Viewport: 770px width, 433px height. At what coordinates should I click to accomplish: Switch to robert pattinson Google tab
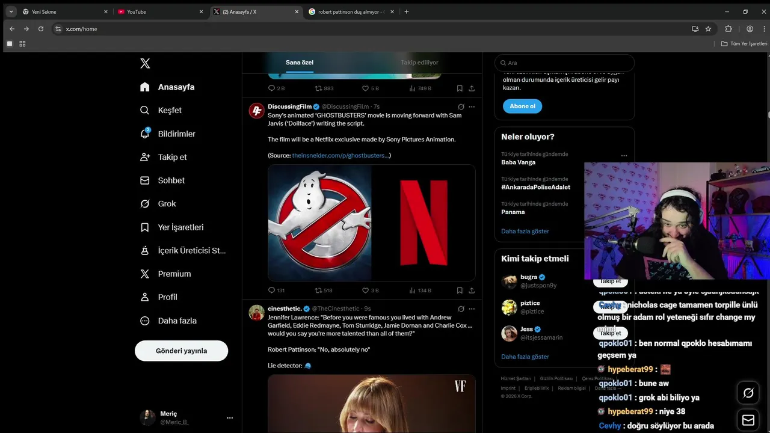[353, 11]
